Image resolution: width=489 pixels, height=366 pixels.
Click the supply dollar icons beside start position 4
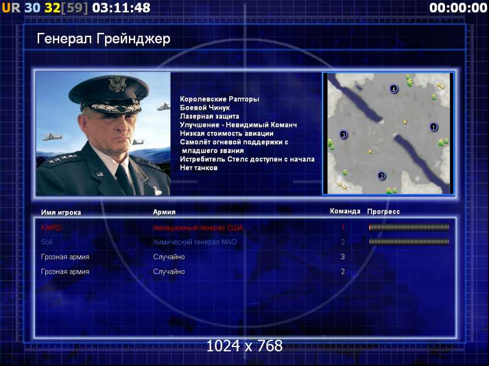pos(409,81)
